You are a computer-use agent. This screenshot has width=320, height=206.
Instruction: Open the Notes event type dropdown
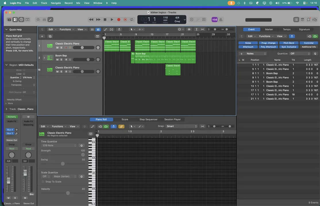click(x=256, y=54)
